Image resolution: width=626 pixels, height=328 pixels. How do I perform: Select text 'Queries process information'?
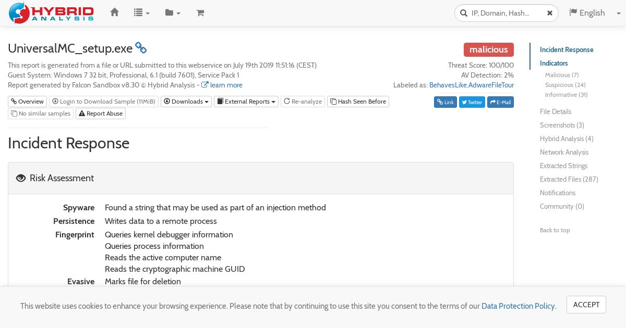pyautogui.click(x=154, y=246)
